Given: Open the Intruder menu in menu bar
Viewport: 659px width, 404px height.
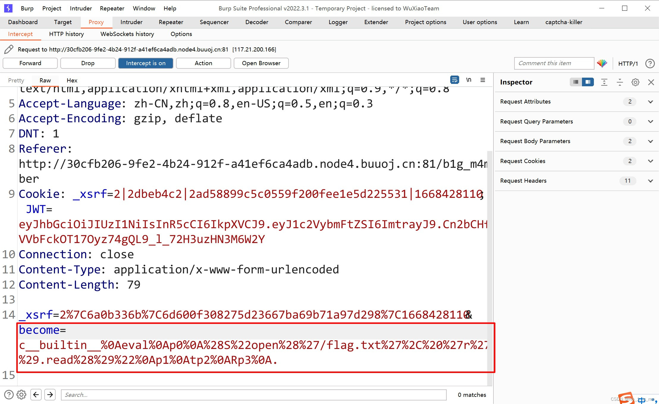Looking at the screenshot, I should (81, 8).
